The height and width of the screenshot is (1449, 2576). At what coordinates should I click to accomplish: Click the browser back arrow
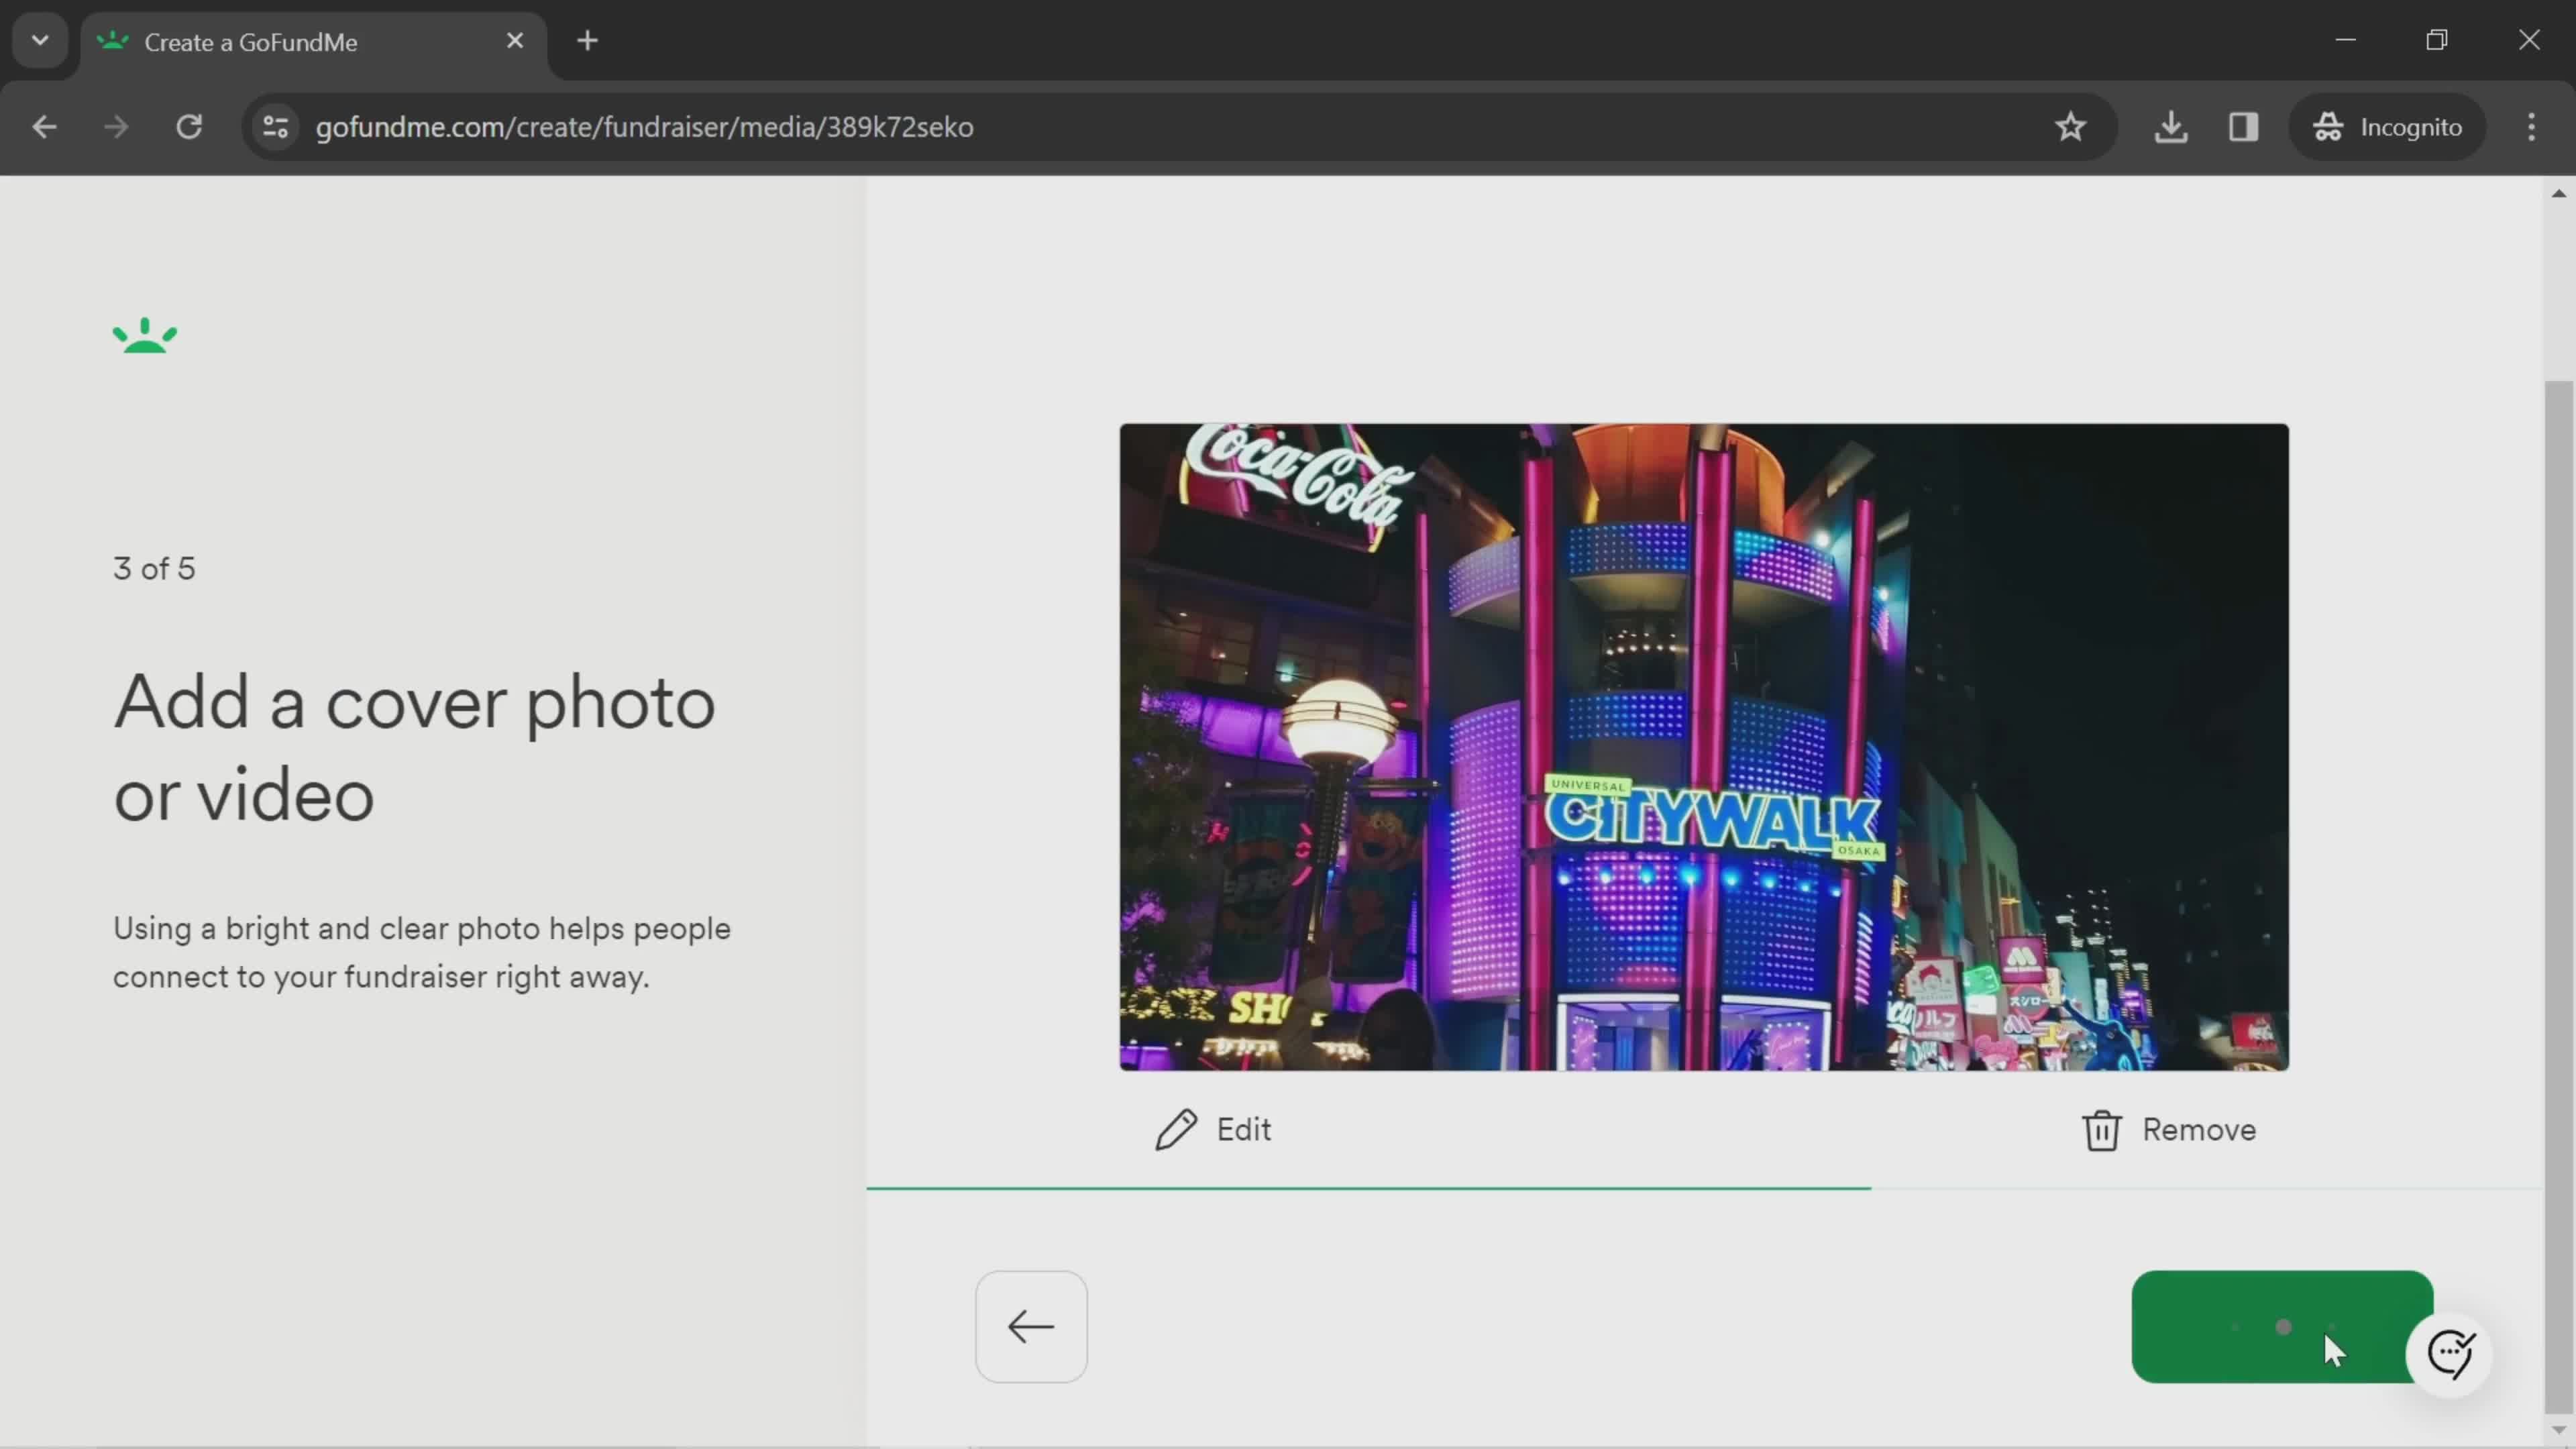point(44,127)
